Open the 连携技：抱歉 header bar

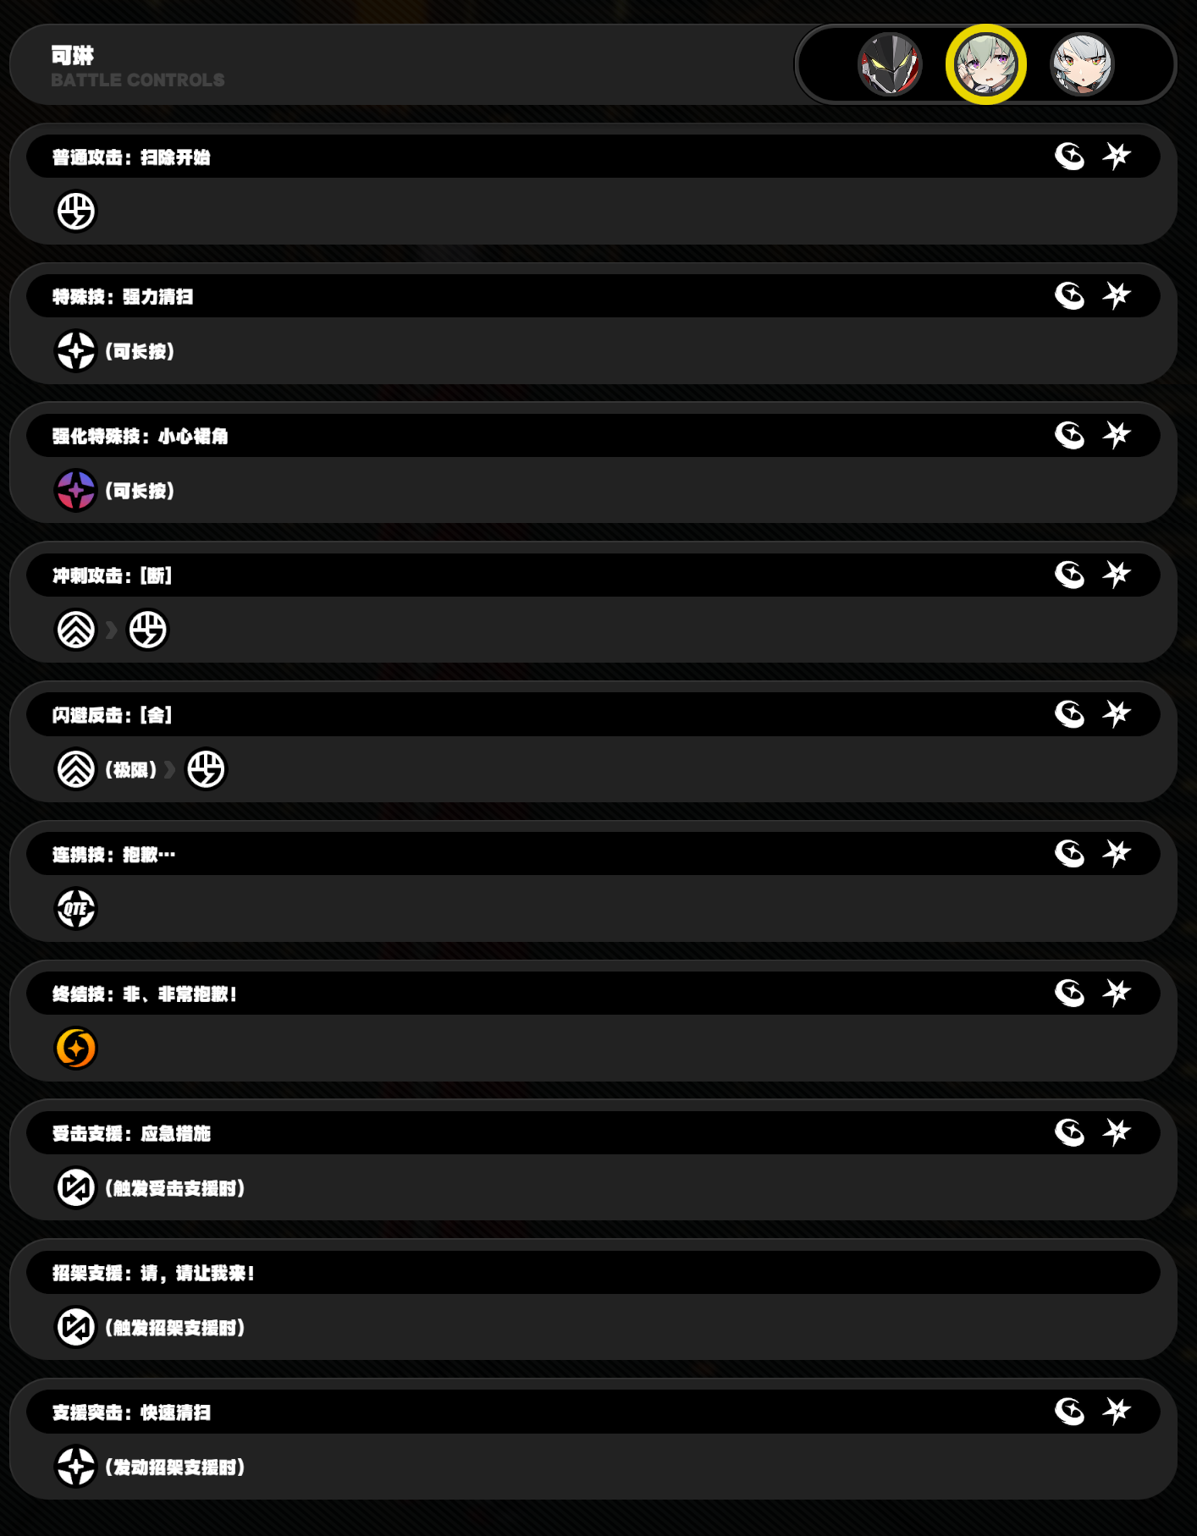(593, 854)
